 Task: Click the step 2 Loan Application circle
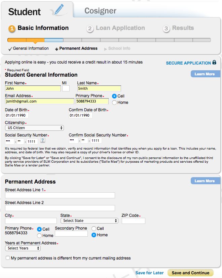(90, 29)
